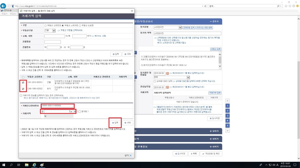Click the 부동산 입력 button
Viewport: 300px width, 168px height.
point(216,49)
